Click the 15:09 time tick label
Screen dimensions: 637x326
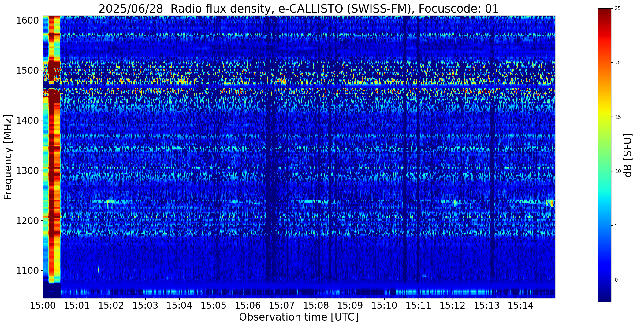pyautogui.click(x=350, y=305)
